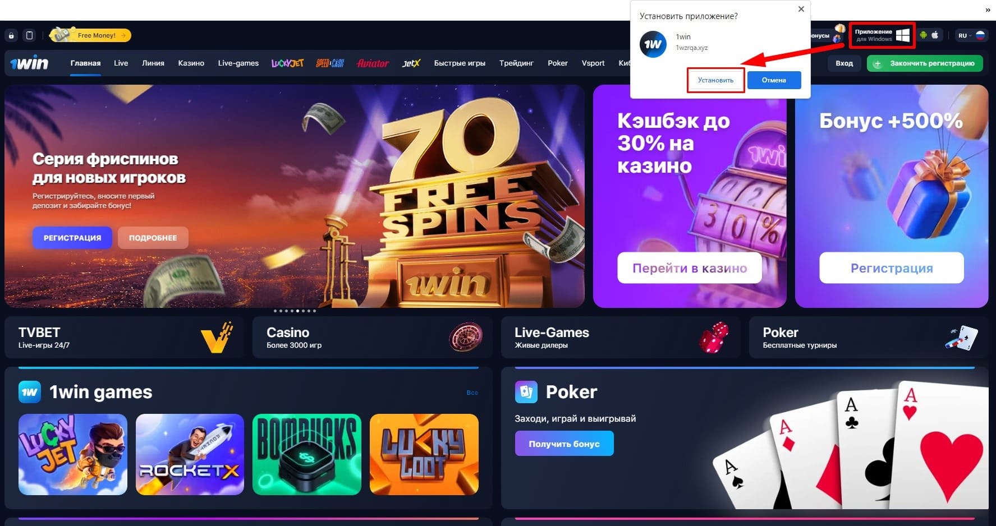Screen dimensions: 996x526
Task: Open the Windows application download
Action: [882, 35]
